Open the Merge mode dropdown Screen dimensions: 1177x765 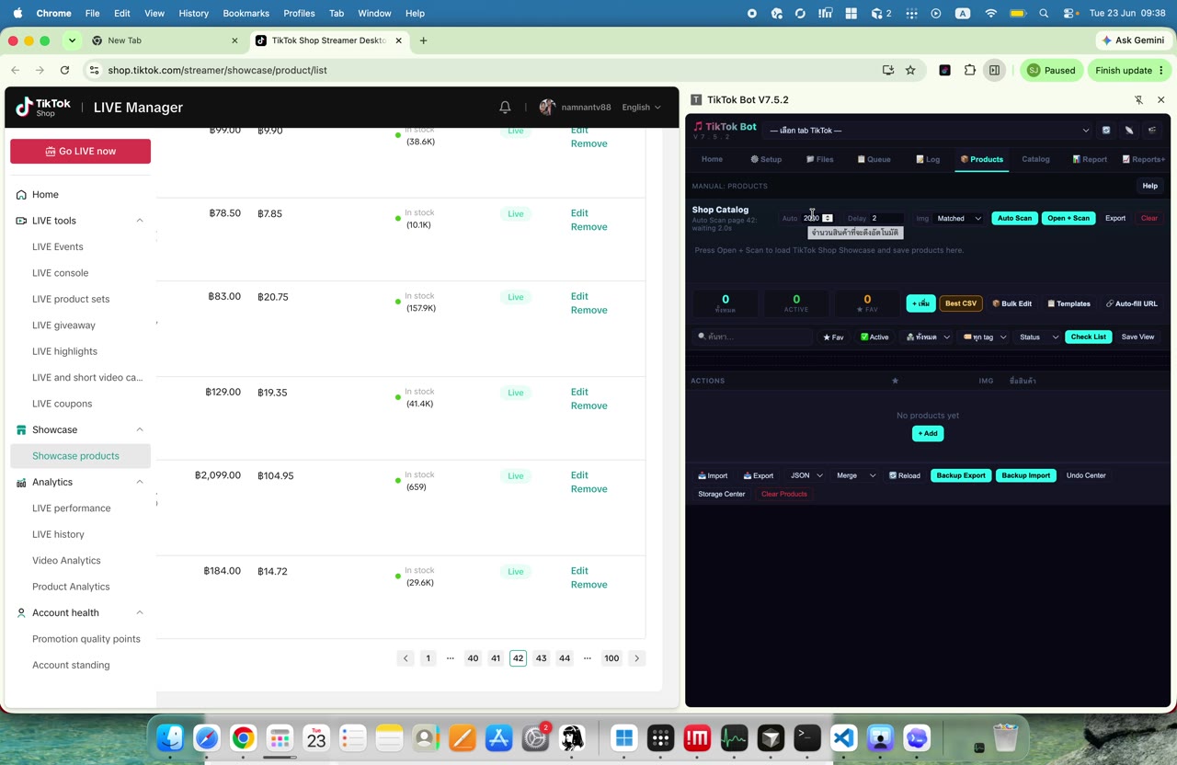pyautogui.click(x=855, y=476)
